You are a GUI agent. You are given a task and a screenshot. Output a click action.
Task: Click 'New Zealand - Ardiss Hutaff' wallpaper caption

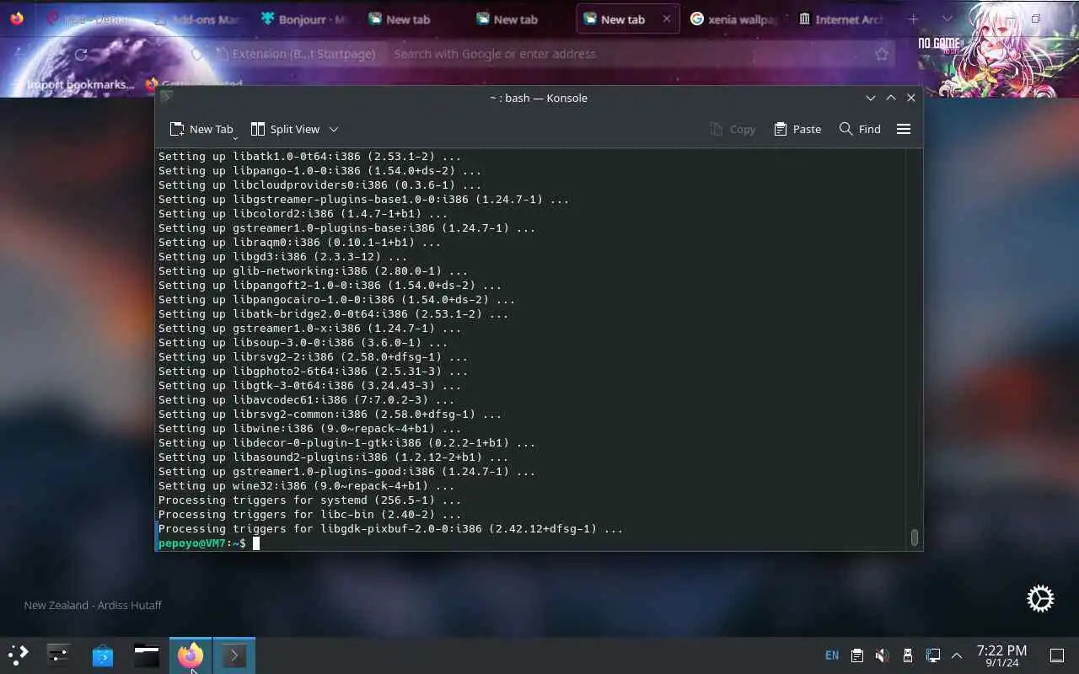[93, 605]
